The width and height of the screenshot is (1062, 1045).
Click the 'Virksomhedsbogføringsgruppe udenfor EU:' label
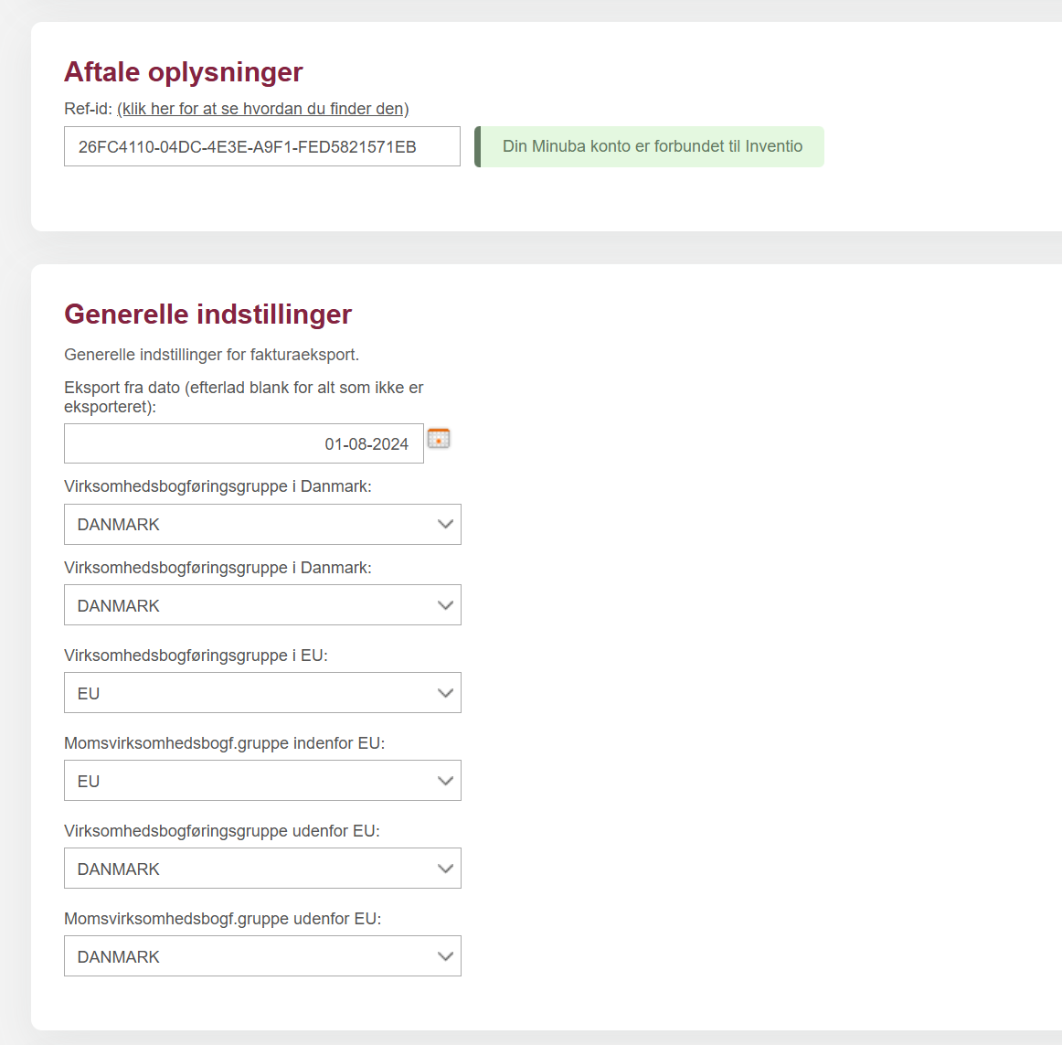coord(221,831)
